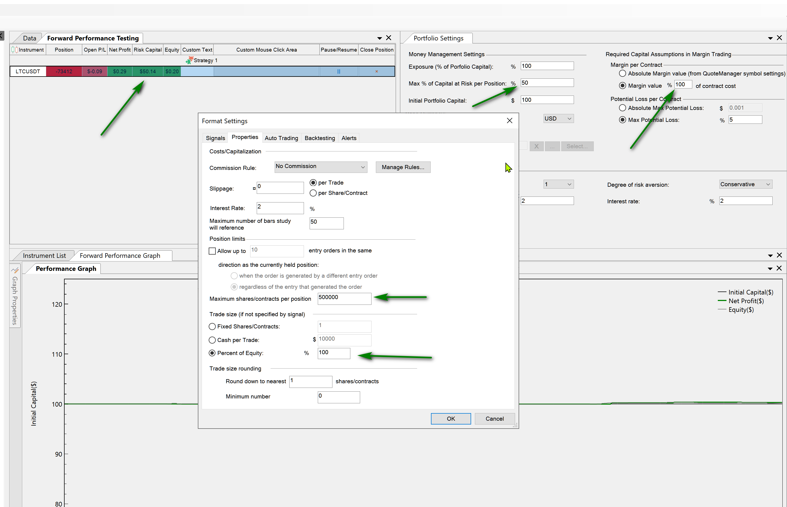787x507 pixels.
Task: Open the Graph Properties side panel icon
Action: pos(15,270)
